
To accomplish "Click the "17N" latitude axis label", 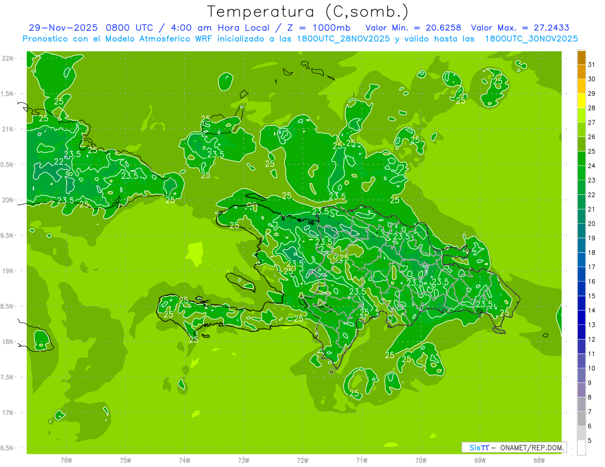I will pyautogui.click(x=9, y=413).
